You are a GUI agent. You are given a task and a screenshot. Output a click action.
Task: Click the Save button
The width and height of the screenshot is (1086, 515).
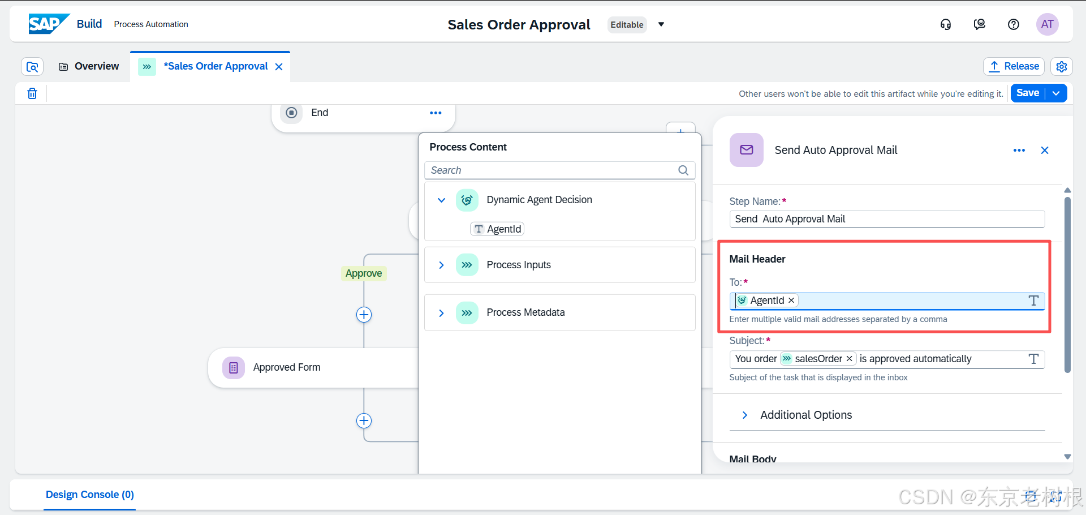pyautogui.click(x=1027, y=93)
